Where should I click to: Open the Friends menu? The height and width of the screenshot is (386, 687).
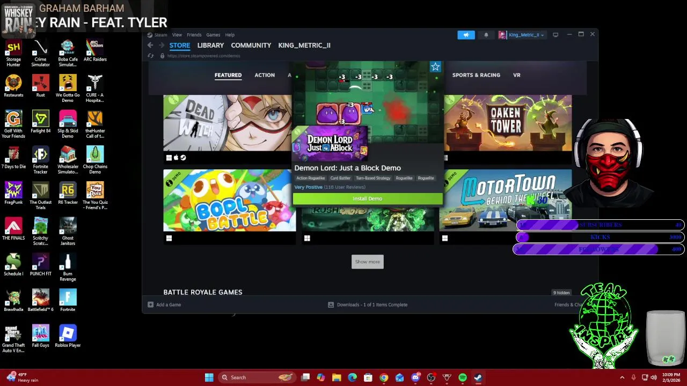(x=194, y=35)
